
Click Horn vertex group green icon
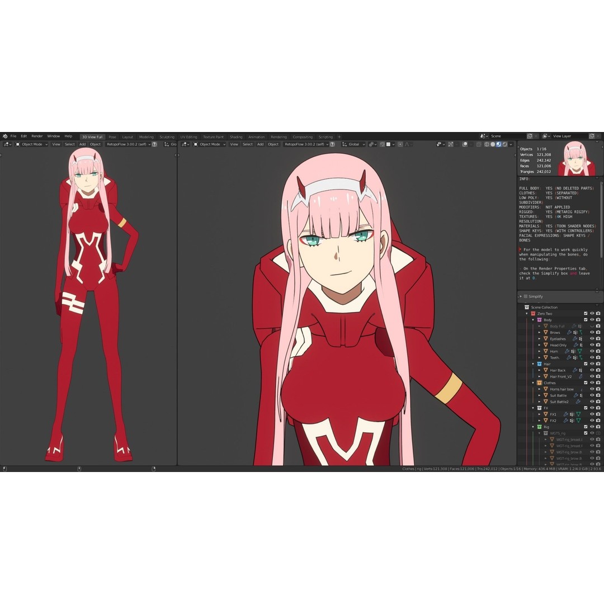(x=580, y=351)
